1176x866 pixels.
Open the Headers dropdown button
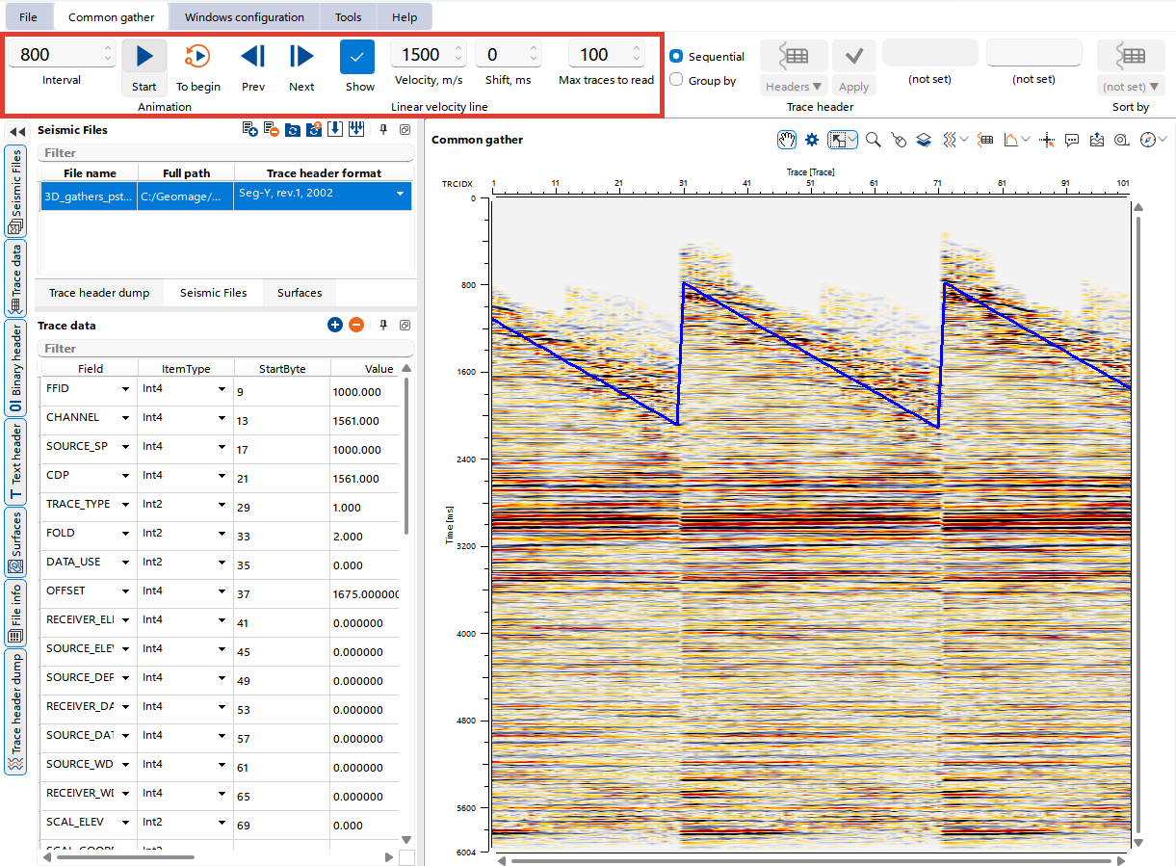(x=794, y=87)
